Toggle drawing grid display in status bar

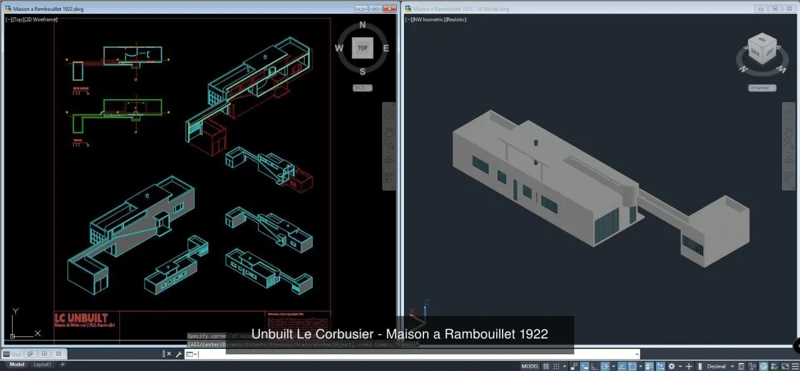pos(545,366)
